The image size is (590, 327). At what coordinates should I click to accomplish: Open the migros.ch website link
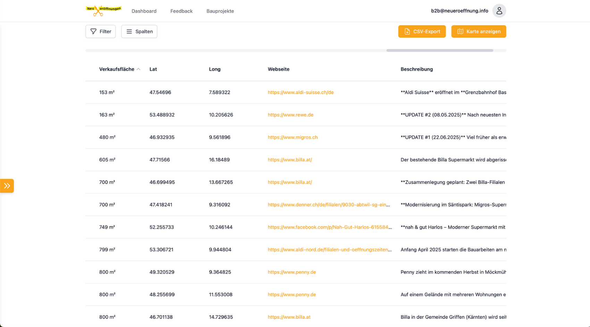(293, 138)
